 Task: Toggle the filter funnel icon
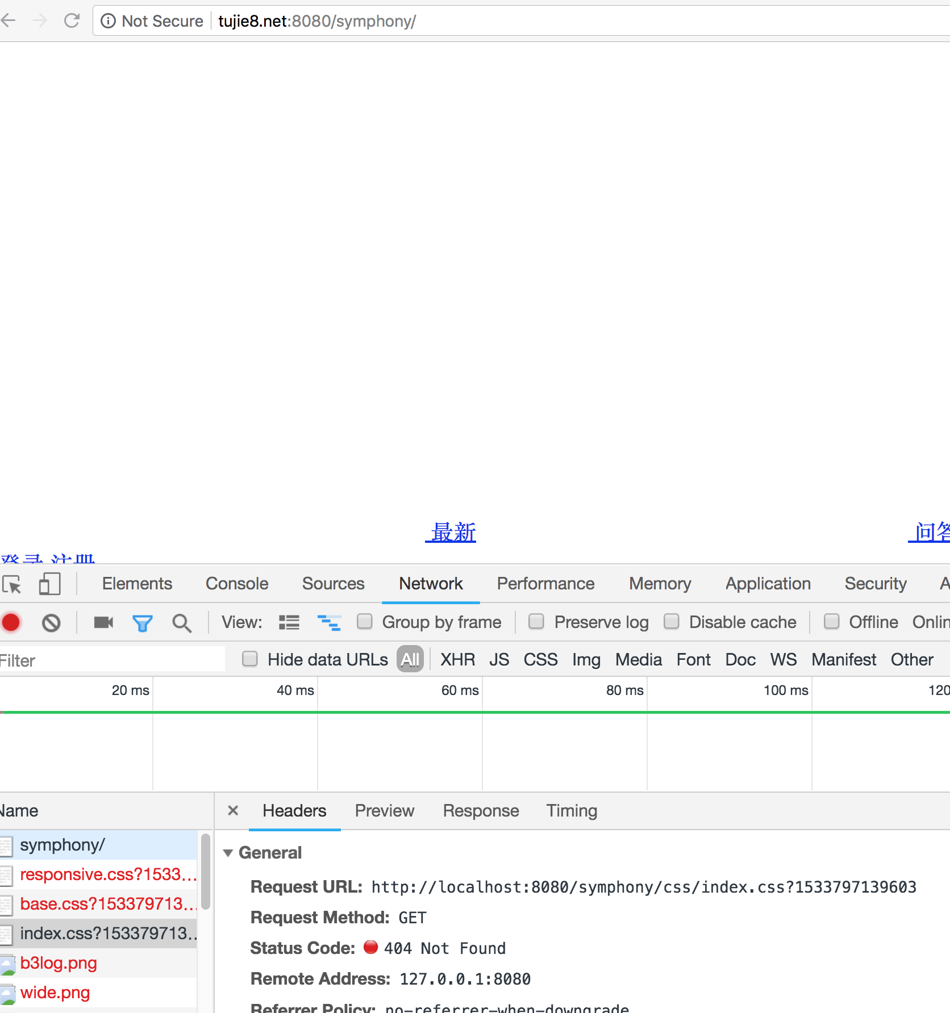(142, 623)
